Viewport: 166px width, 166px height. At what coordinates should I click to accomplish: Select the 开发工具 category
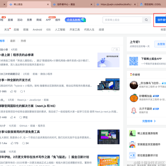pos(75,30)
